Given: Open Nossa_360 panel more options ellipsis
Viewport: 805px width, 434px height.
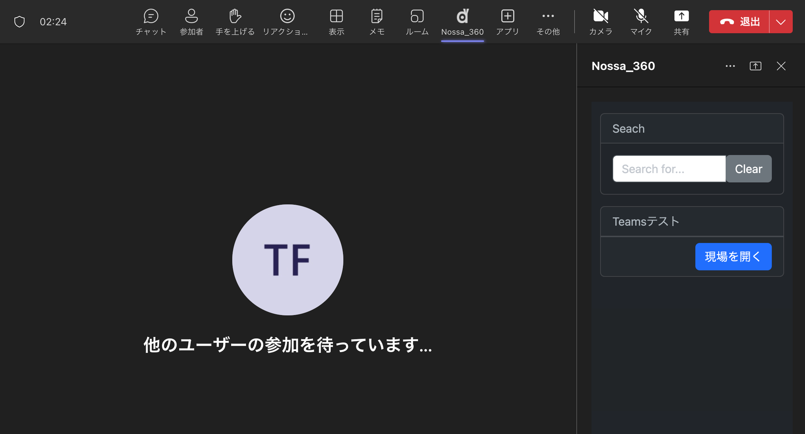Looking at the screenshot, I should click(730, 66).
